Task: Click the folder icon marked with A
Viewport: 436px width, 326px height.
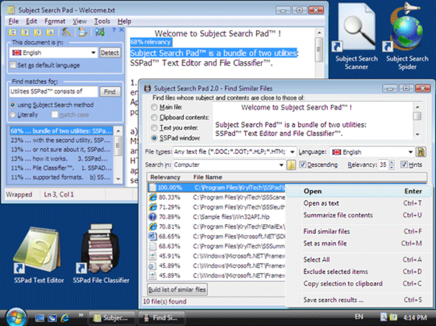Action: [50, 32]
